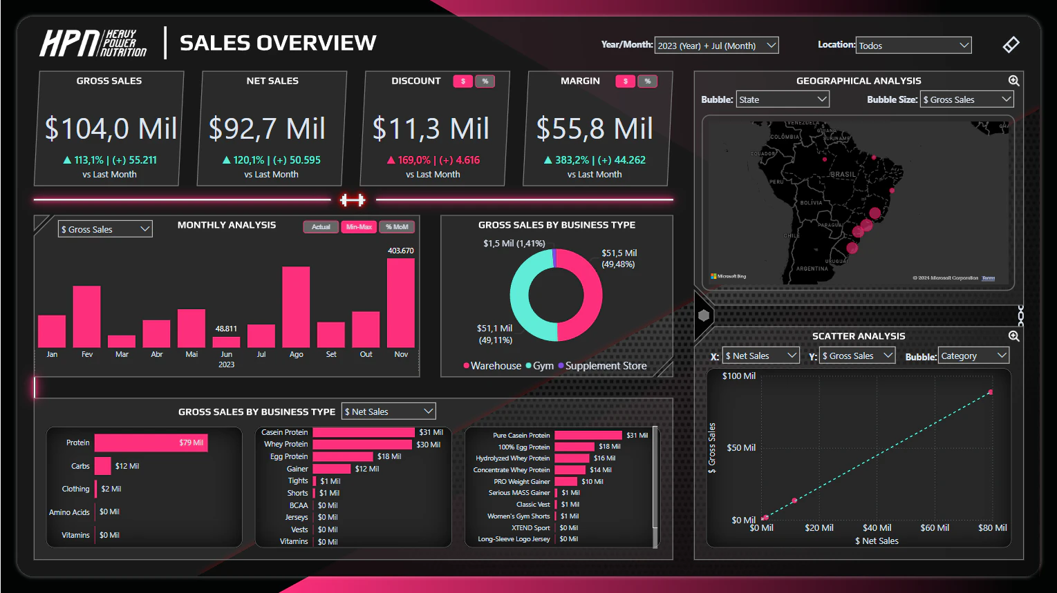The height and width of the screenshot is (593, 1057).
Task: Click the Pure Casein Protein bar
Action: pos(588,436)
